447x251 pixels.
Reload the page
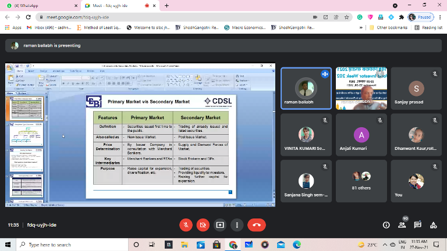[28, 17]
